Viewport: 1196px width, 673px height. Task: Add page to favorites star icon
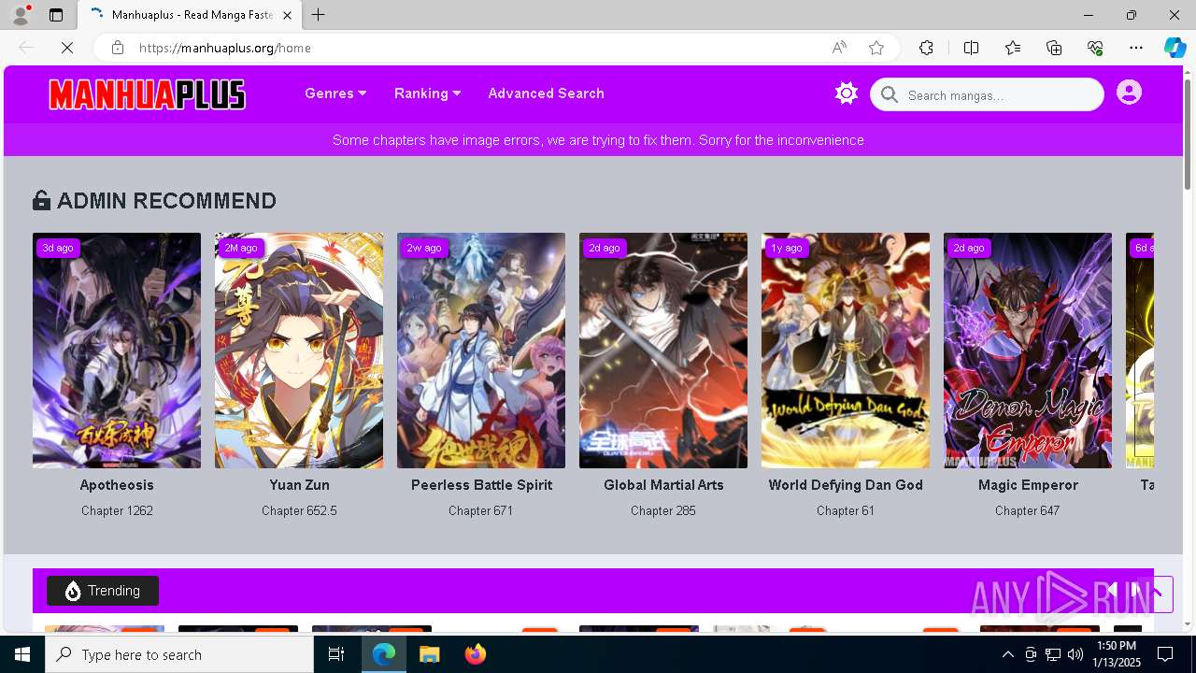pyautogui.click(x=876, y=48)
